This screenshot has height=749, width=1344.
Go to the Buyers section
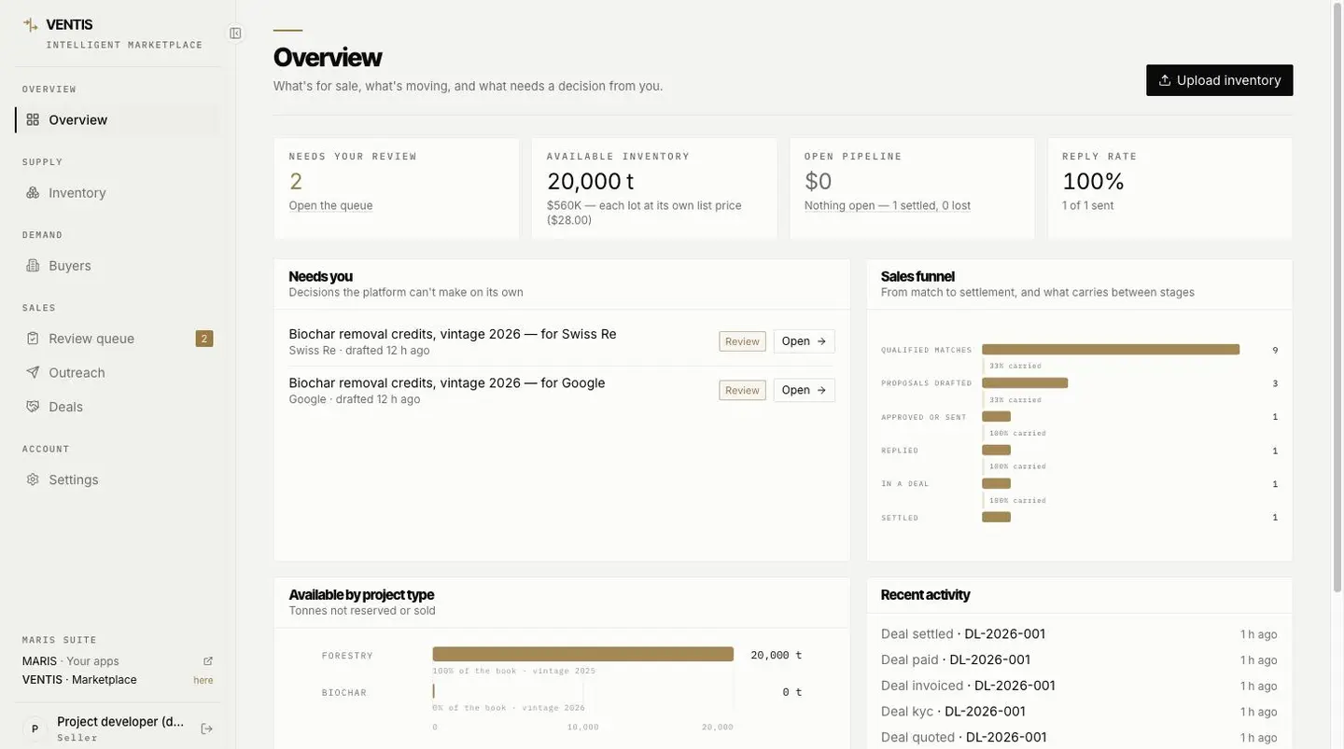(118, 265)
